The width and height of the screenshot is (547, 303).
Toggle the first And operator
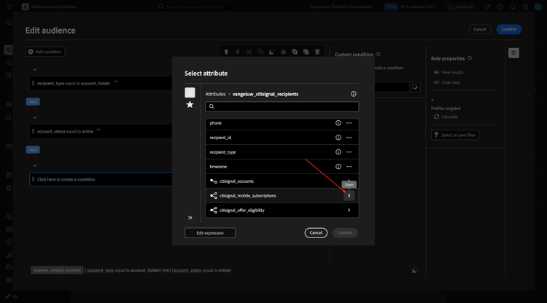pyautogui.click(x=33, y=102)
